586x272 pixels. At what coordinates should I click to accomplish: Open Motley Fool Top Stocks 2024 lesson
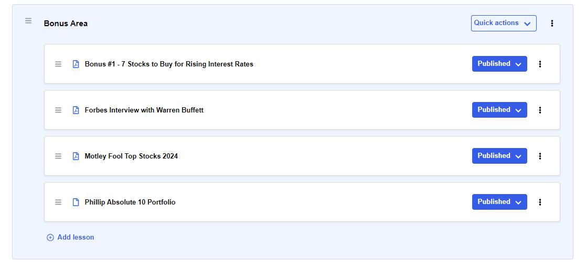point(131,156)
